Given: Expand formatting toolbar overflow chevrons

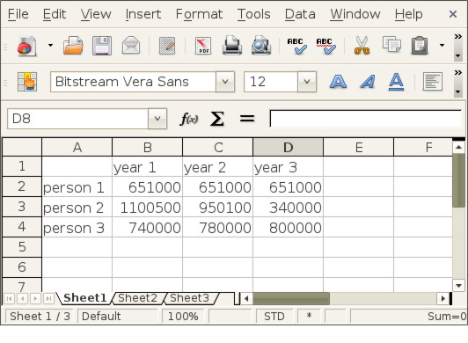Looking at the screenshot, I should click(457, 72).
